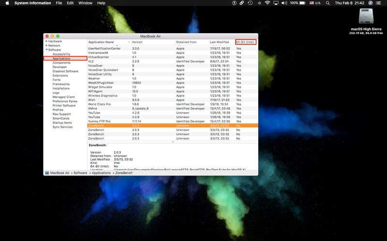Sort by Obtained from column
Viewport: 387px width, 241px height.
[192, 42]
